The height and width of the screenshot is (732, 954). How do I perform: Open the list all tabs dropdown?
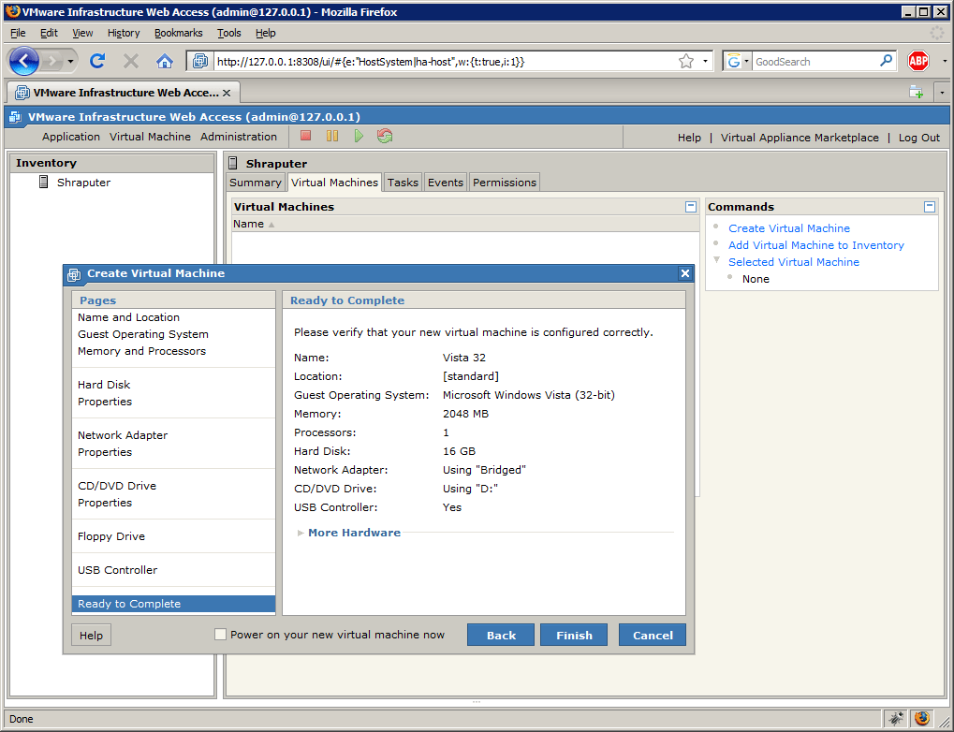click(942, 93)
